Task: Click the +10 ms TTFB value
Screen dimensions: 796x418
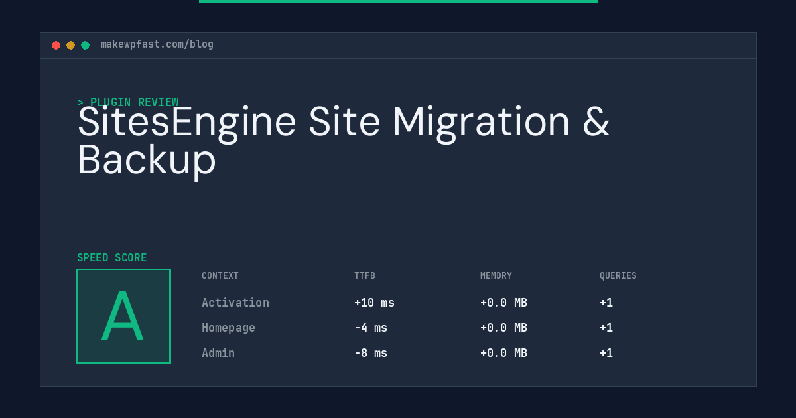Action: [374, 303]
